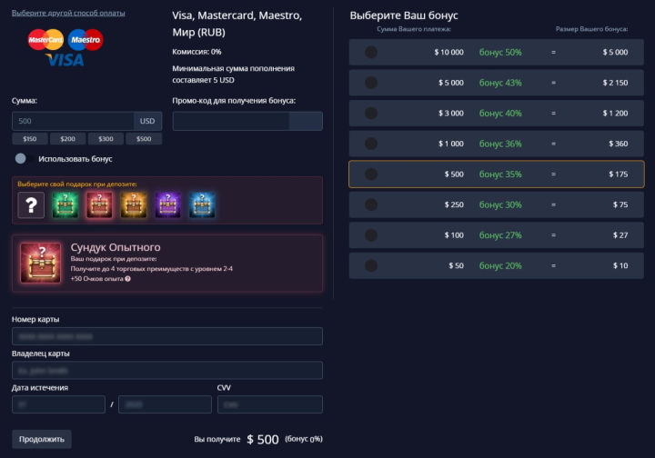Focus the promo code input field

pyautogui.click(x=231, y=121)
